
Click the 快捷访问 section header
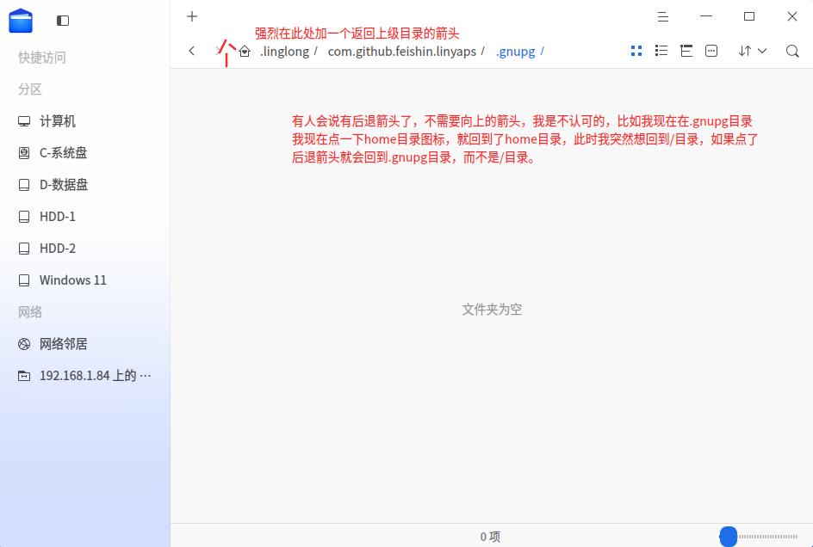click(41, 58)
